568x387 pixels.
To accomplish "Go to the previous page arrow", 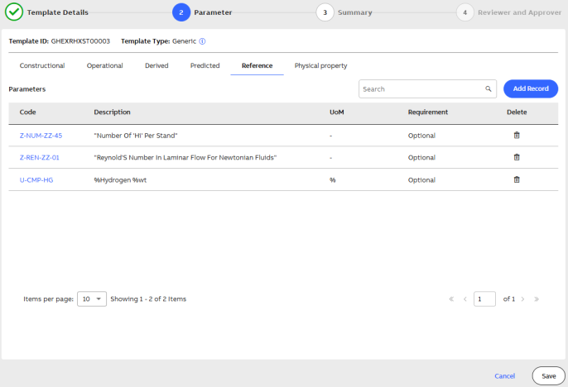I will click(465, 299).
